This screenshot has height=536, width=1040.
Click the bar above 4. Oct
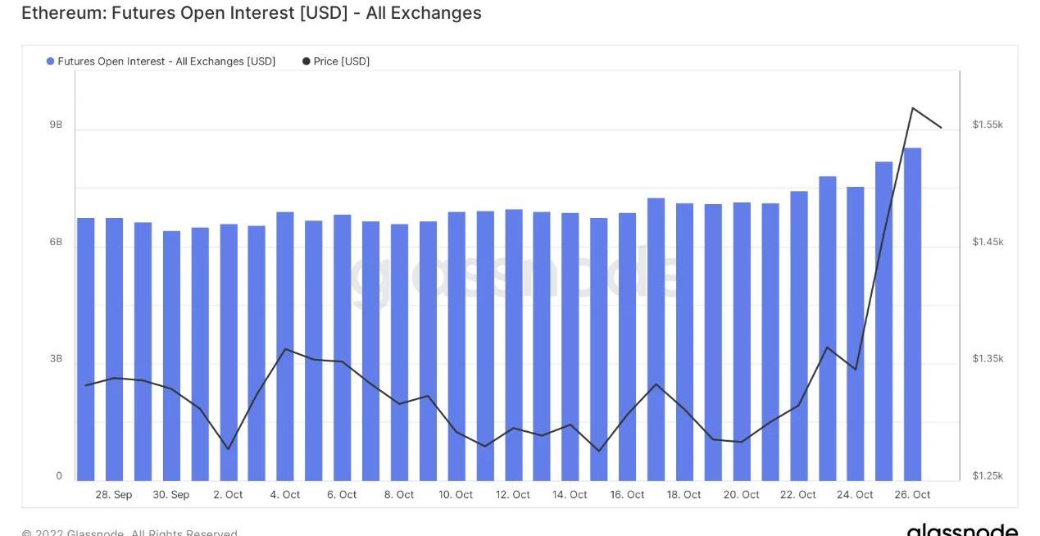click(x=285, y=346)
